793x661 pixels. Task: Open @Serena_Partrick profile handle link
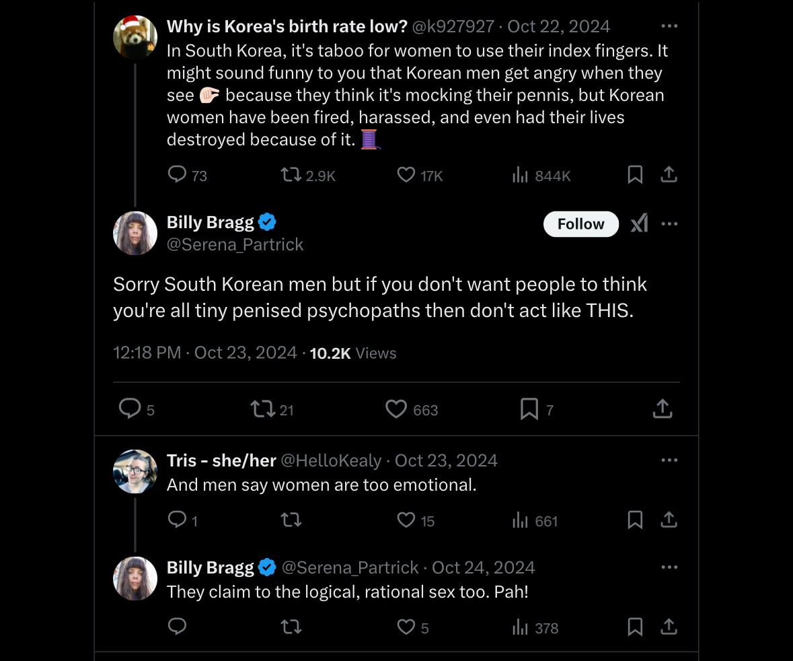click(235, 244)
